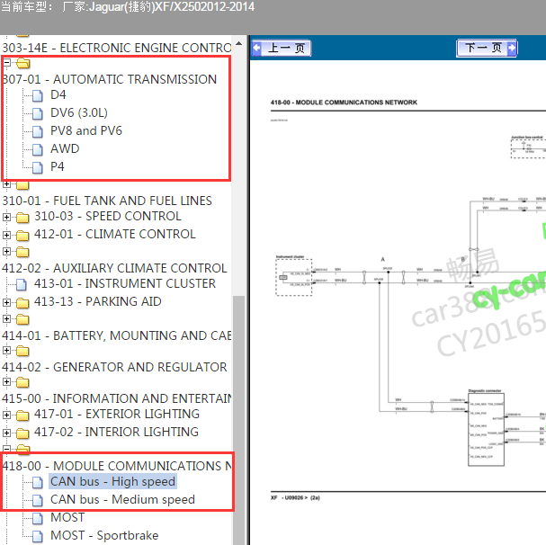Select DV6 (3.0L) transmission diagram
This screenshot has width=546, height=545.
point(79,112)
